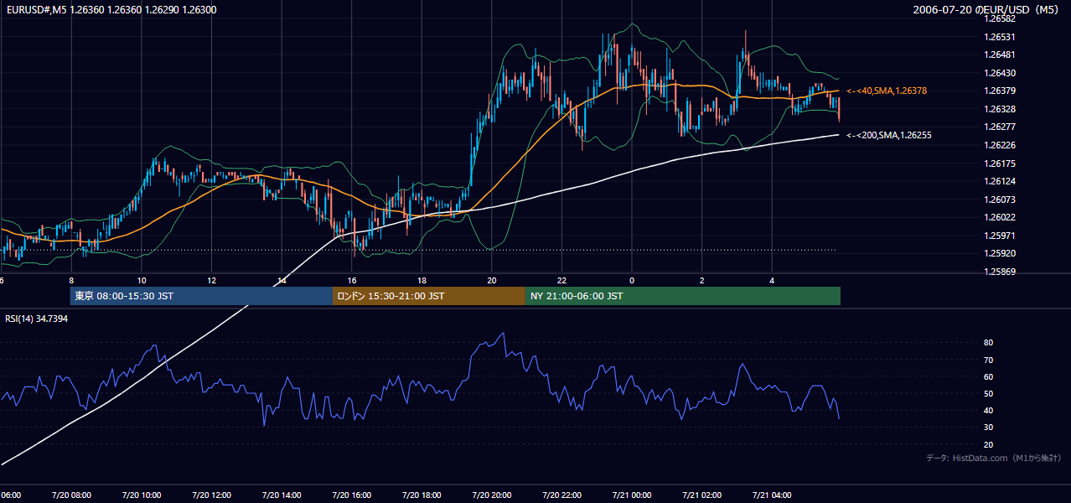1071x503 pixels.
Task: Click the bottom time label 7/20 18:00
Action: click(x=422, y=495)
